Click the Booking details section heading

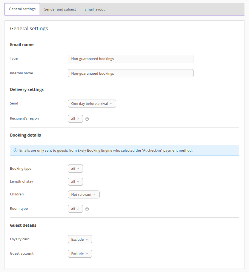coord(25,135)
